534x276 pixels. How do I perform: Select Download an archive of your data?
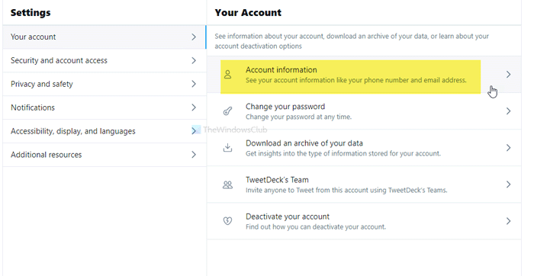click(x=304, y=143)
